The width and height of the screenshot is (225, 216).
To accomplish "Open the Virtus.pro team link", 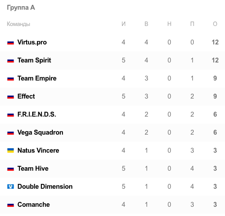I will [x=32, y=42].
